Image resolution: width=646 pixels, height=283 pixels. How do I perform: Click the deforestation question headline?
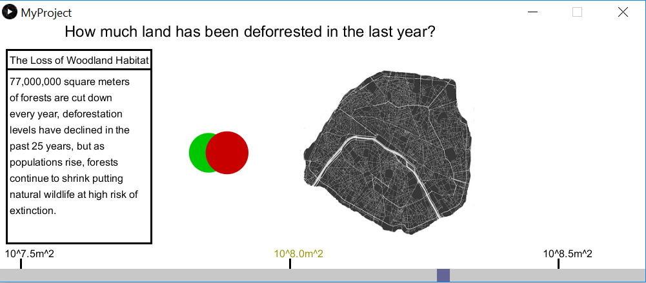click(250, 32)
